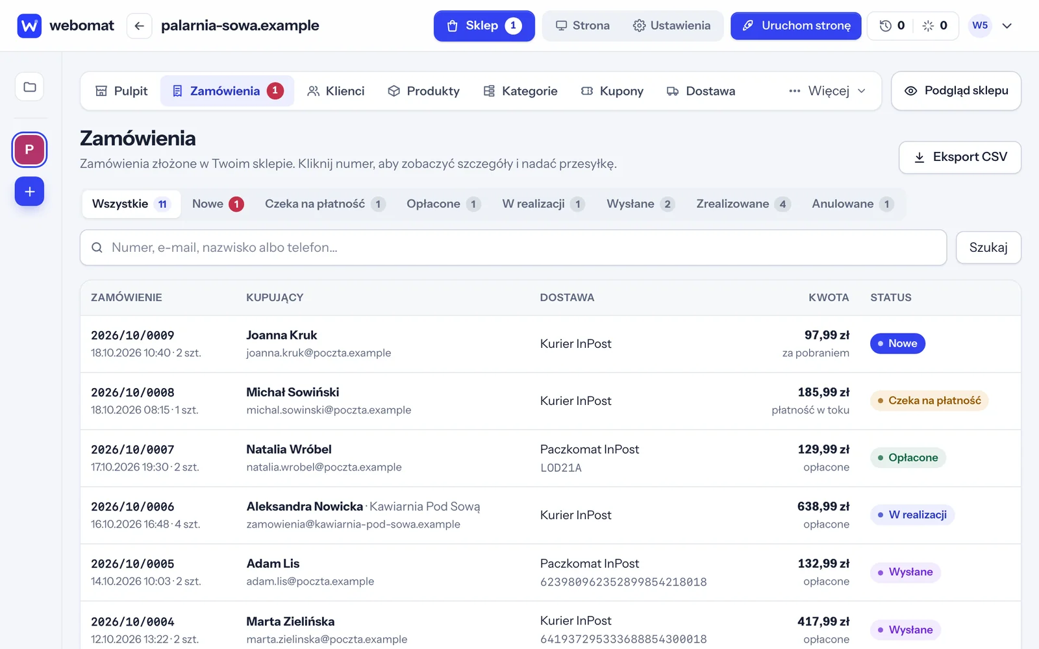Filter orders by Wysłane

pyautogui.click(x=641, y=204)
